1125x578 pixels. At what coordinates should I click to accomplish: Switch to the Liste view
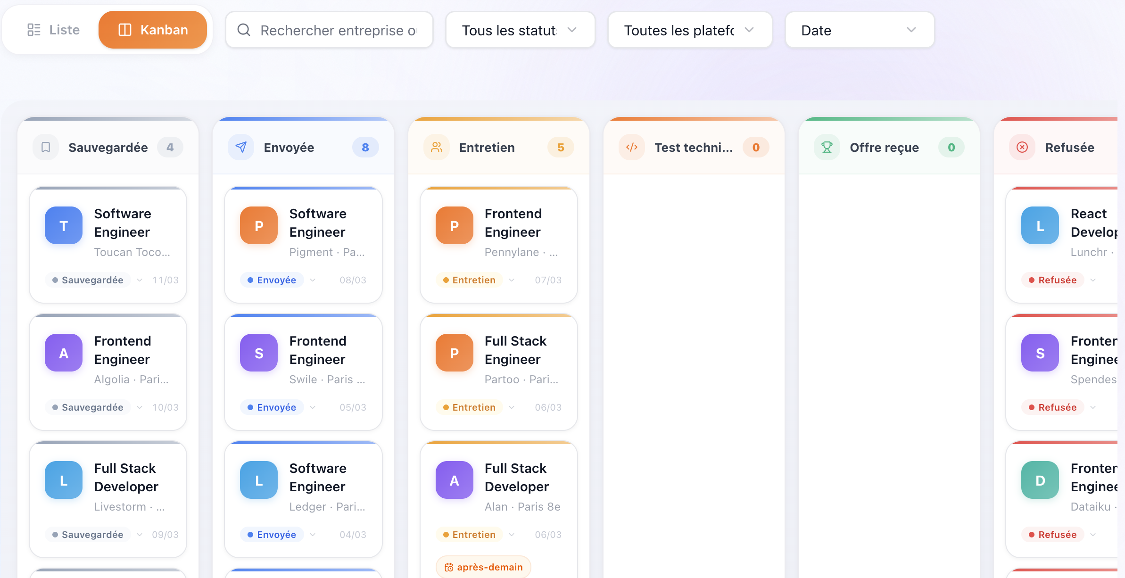coord(54,30)
